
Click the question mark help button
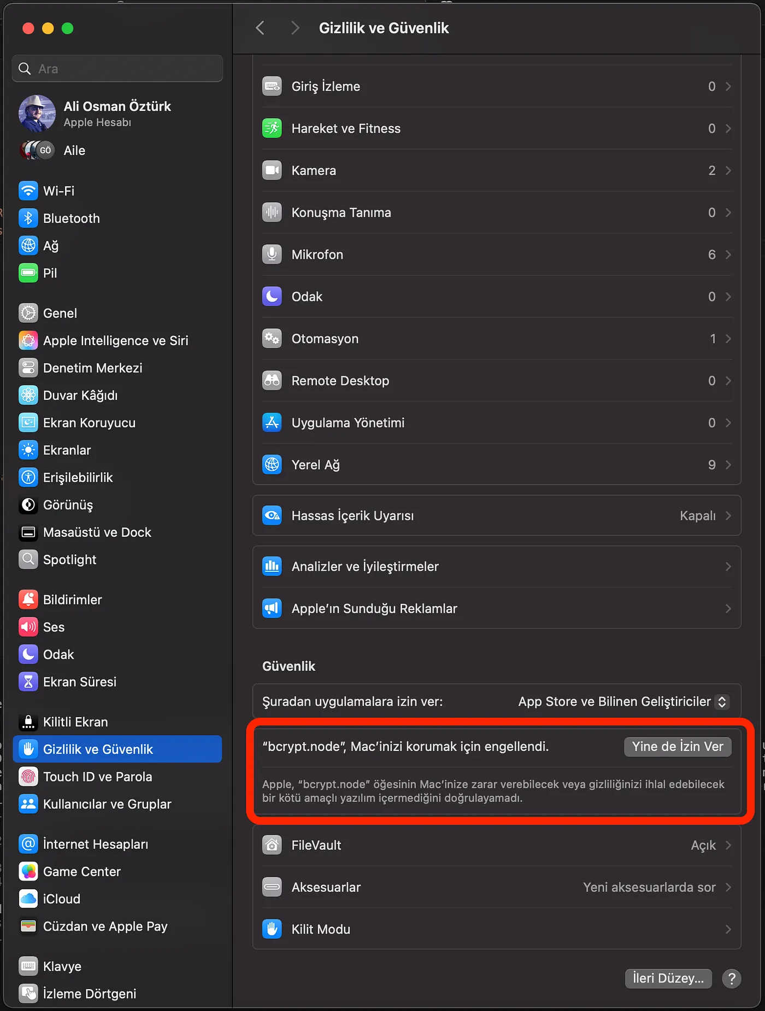[x=732, y=978]
